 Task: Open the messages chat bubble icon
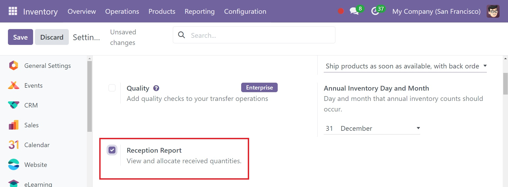pyautogui.click(x=354, y=11)
